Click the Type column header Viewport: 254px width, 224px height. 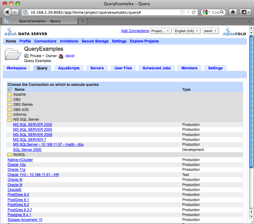186,90
